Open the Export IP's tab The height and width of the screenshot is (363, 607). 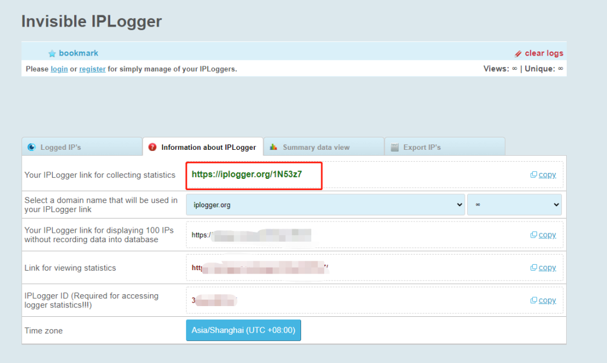(445, 147)
